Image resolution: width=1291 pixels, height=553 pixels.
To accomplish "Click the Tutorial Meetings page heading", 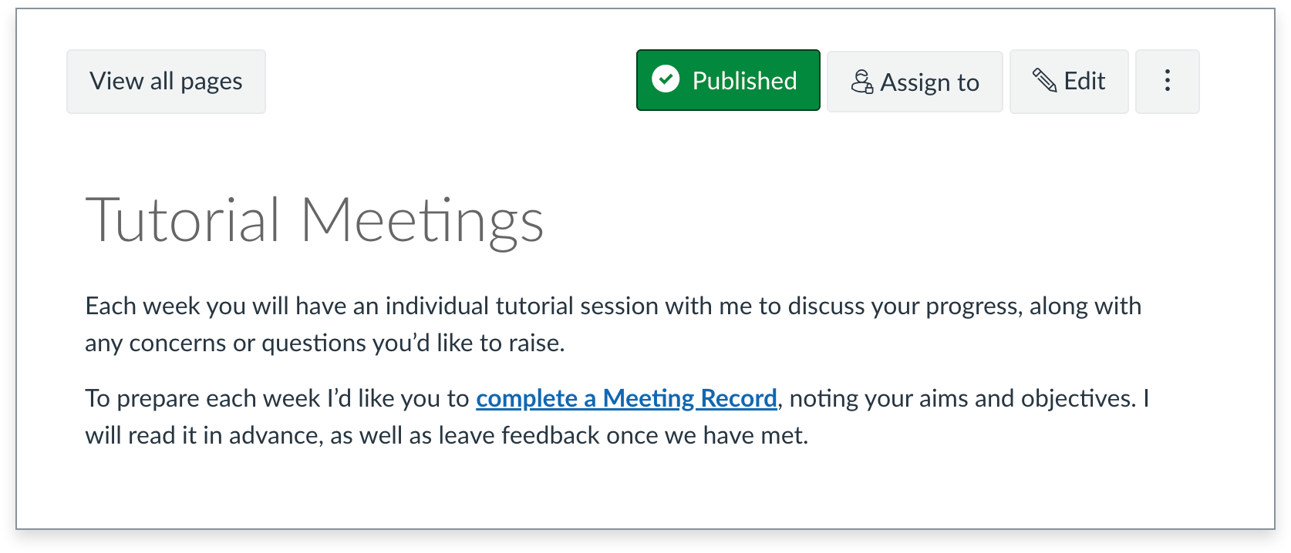I will (x=315, y=221).
